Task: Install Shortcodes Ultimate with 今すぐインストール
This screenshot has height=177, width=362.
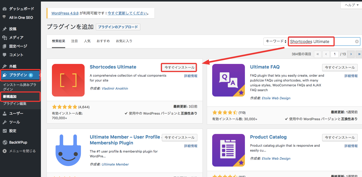Action: point(179,67)
